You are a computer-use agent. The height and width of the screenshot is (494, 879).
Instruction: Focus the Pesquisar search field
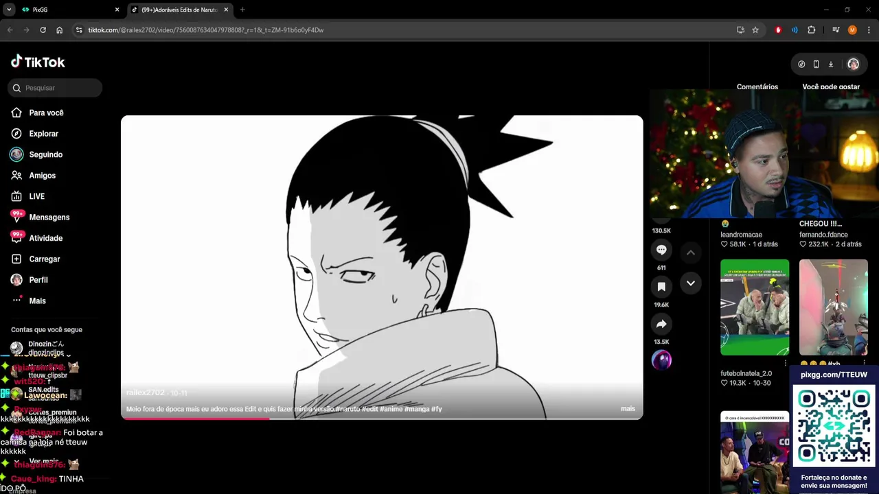pos(55,88)
